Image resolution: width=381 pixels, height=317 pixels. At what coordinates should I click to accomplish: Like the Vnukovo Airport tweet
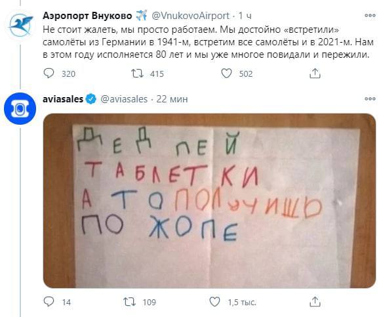pos(226,73)
